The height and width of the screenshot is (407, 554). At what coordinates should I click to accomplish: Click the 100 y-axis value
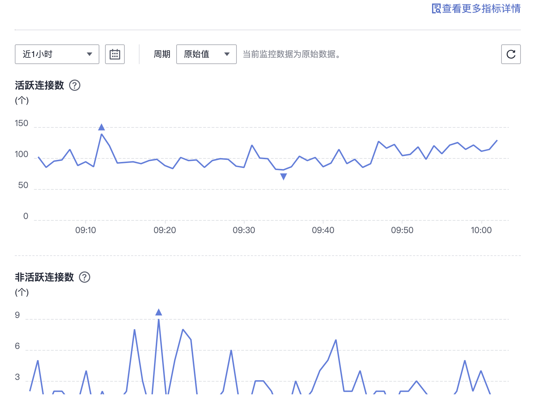[x=21, y=154]
